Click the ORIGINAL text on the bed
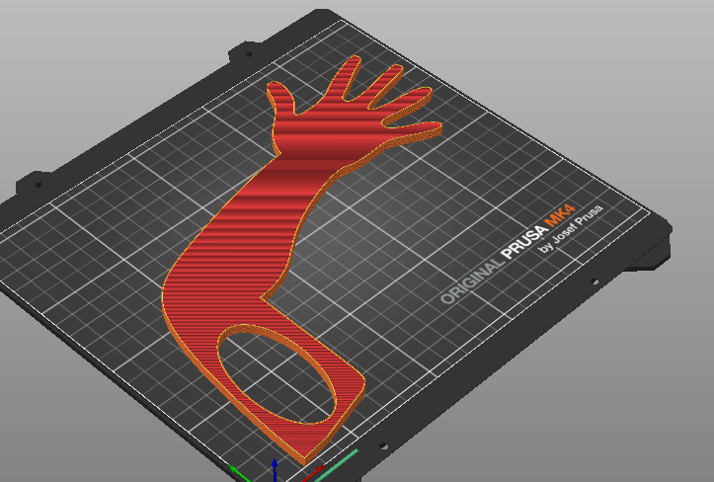Viewport: 714px width, 482px height. (x=473, y=281)
